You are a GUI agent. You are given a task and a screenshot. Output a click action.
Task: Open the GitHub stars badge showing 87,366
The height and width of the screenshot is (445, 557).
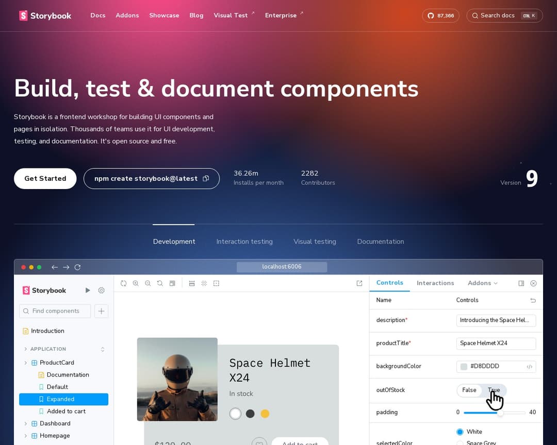coord(440,15)
